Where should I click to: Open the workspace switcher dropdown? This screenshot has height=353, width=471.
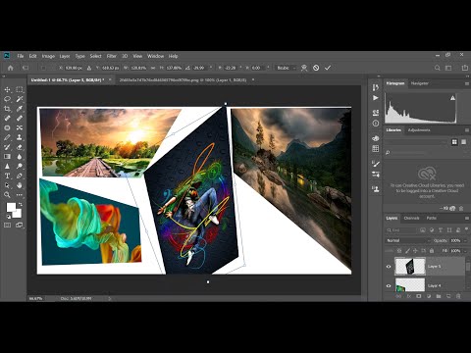(448, 68)
